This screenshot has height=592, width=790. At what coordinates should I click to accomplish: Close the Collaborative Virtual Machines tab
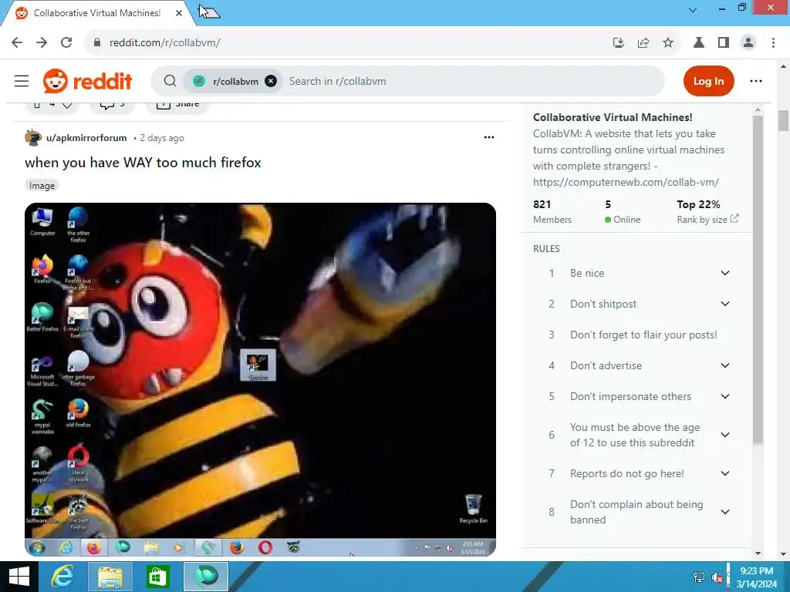179,13
